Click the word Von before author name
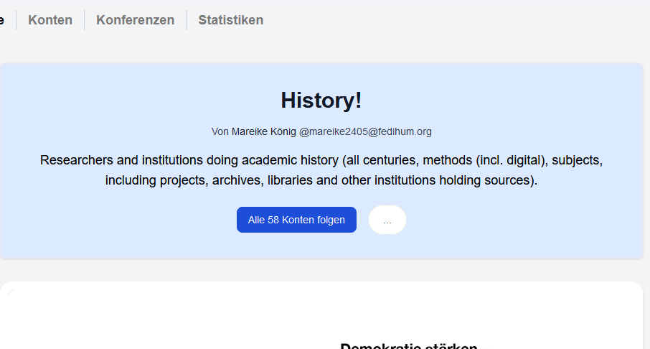Viewport: 650px width, 349px height. click(x=220, y=131)
